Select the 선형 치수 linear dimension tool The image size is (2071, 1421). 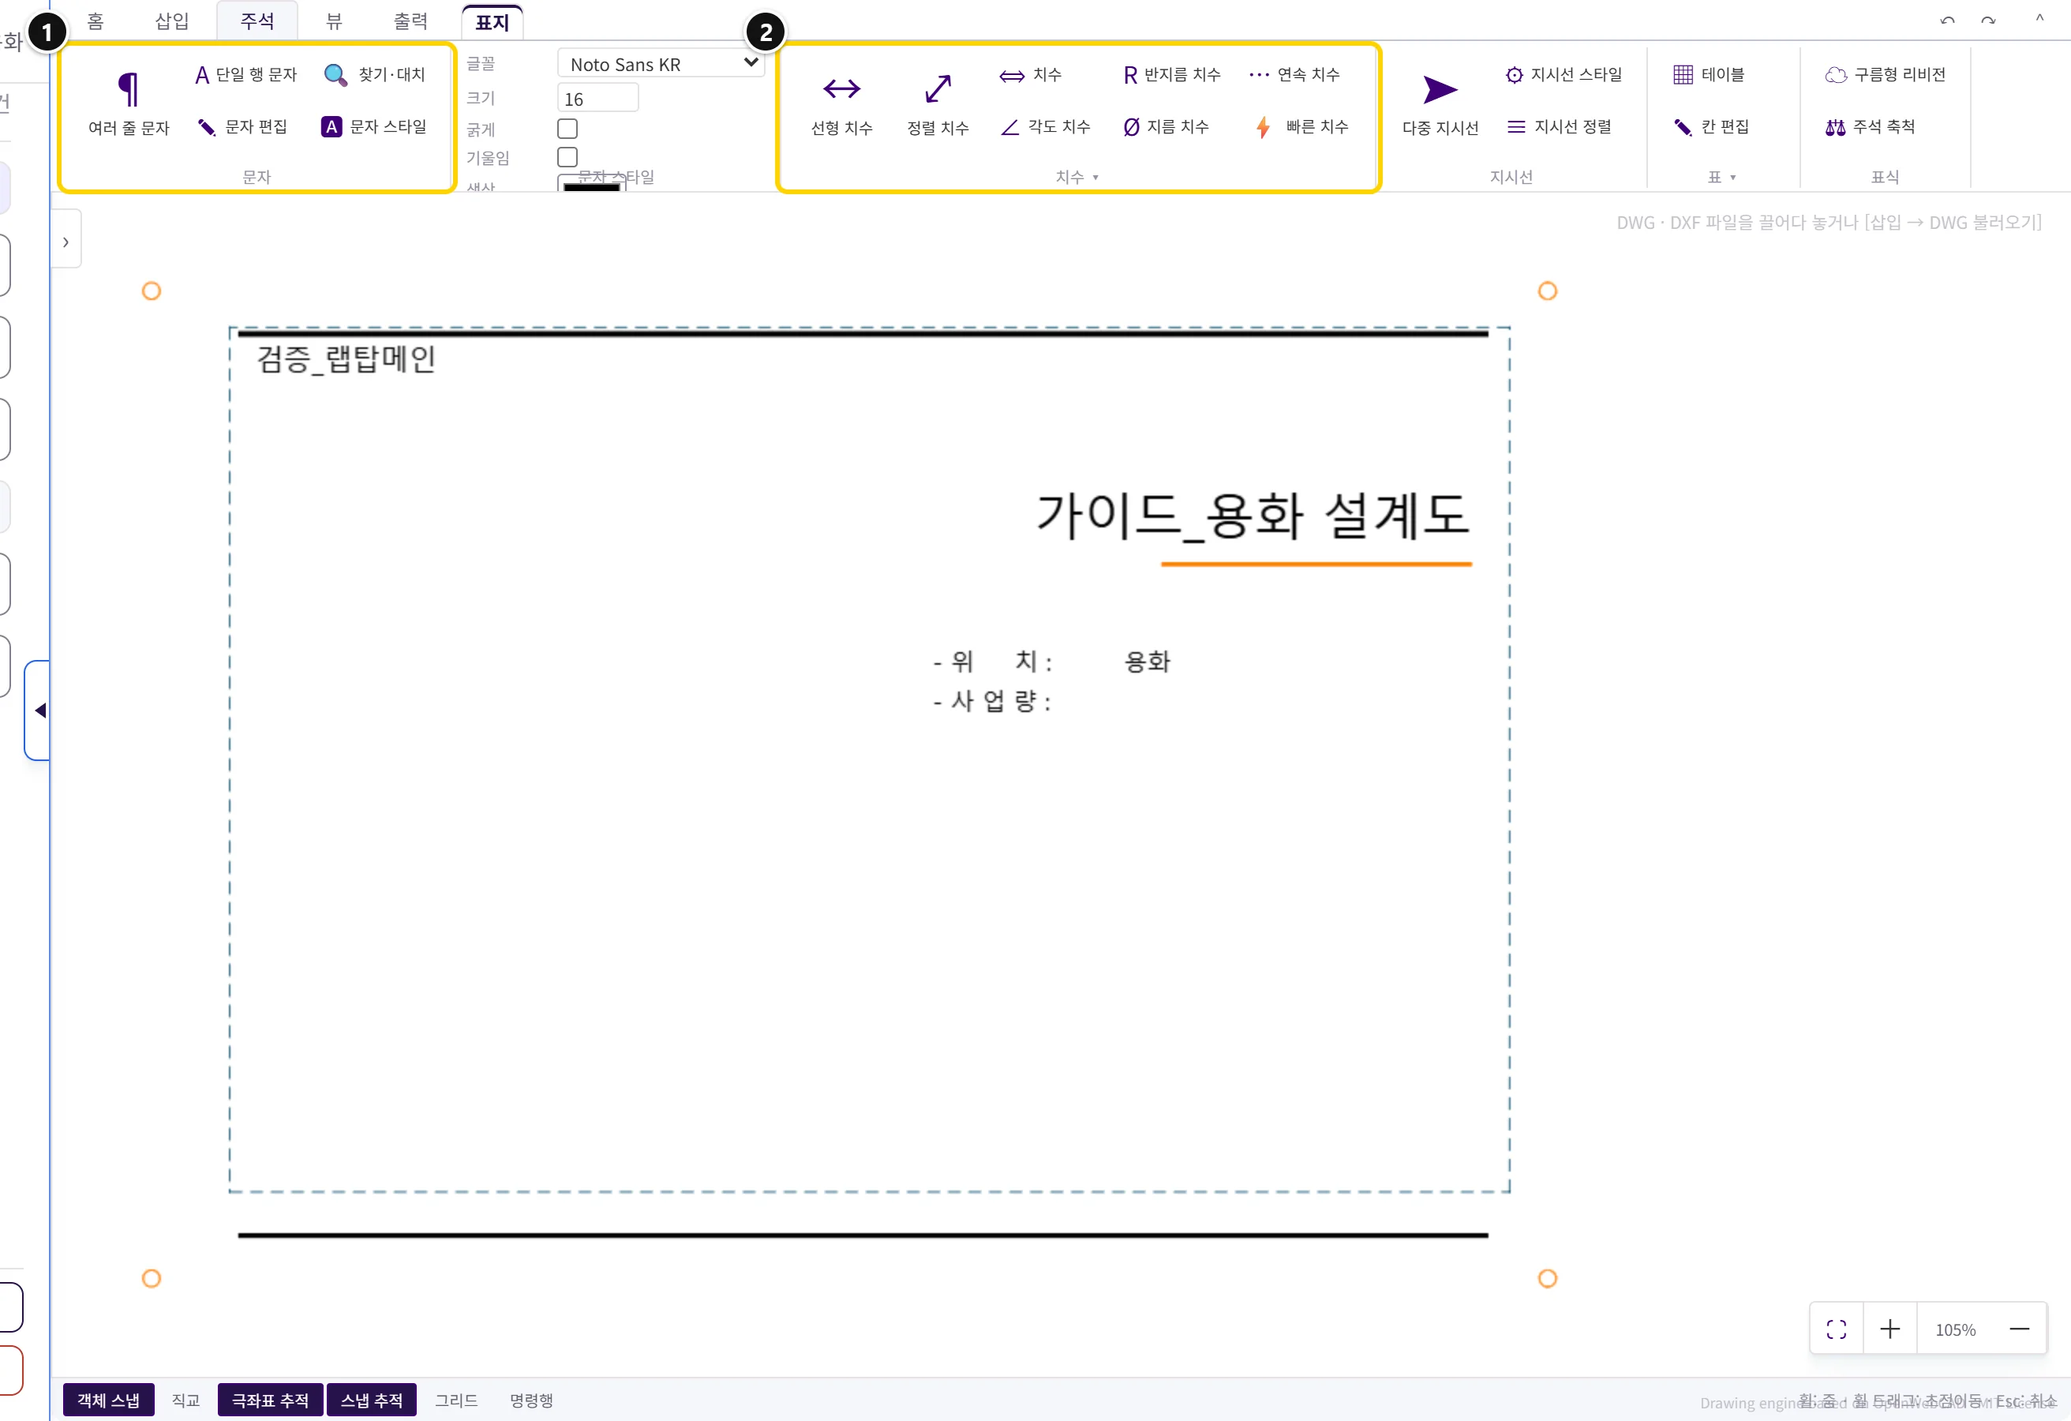coord(841,103)
